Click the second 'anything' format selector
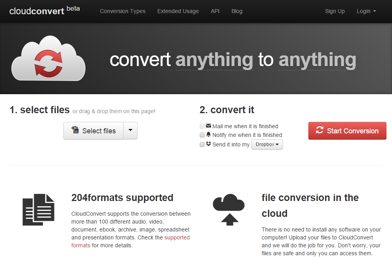This screenshot has height=258, width=392. (x=317, y=60)
